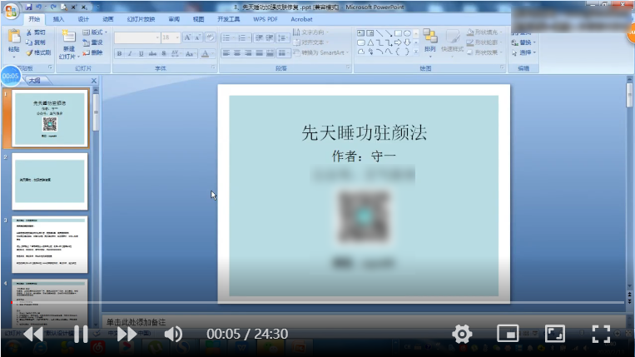
Task: Fast-forward the video
Action: [127, 335]
